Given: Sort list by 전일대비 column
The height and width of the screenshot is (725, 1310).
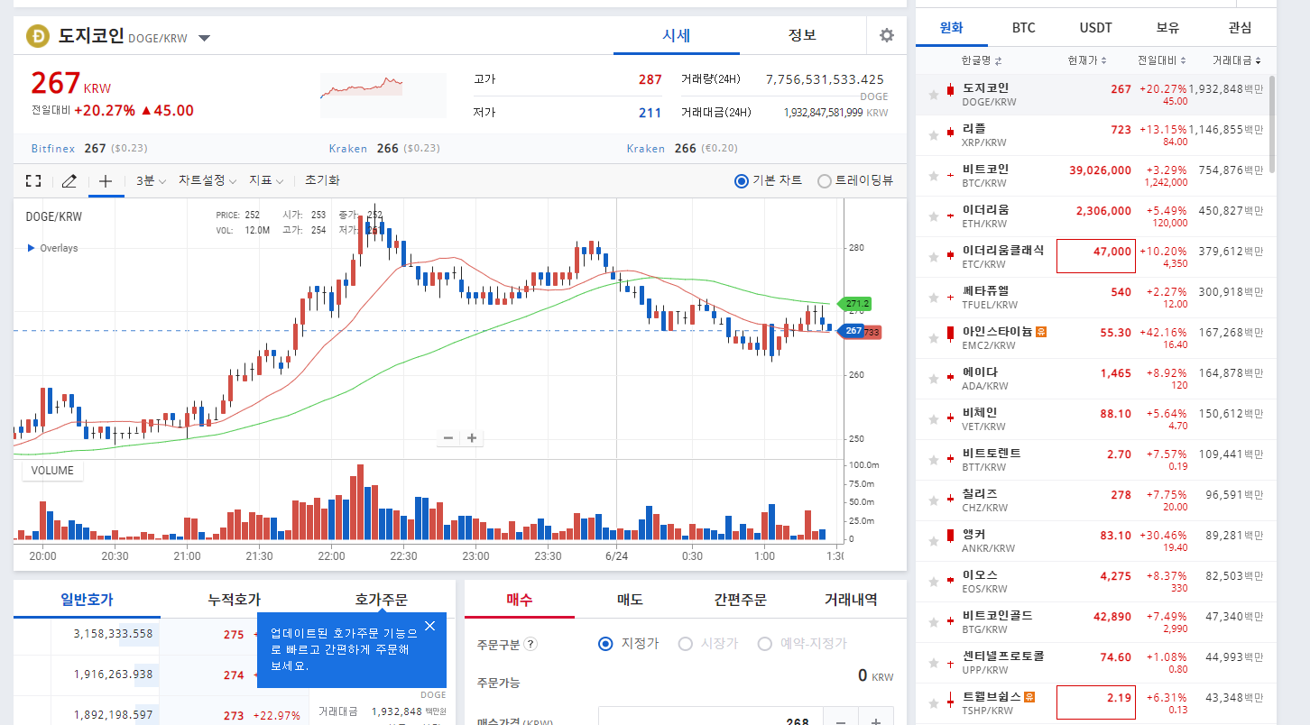Looking at the screenshot, I should click(x=1162, y=60).
